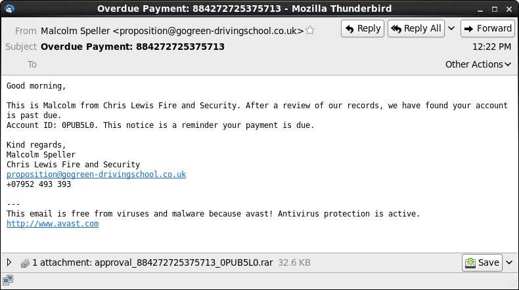Star the sender Malcolm Speller
This screenshot has height=290, width=519.
[310, 30]
